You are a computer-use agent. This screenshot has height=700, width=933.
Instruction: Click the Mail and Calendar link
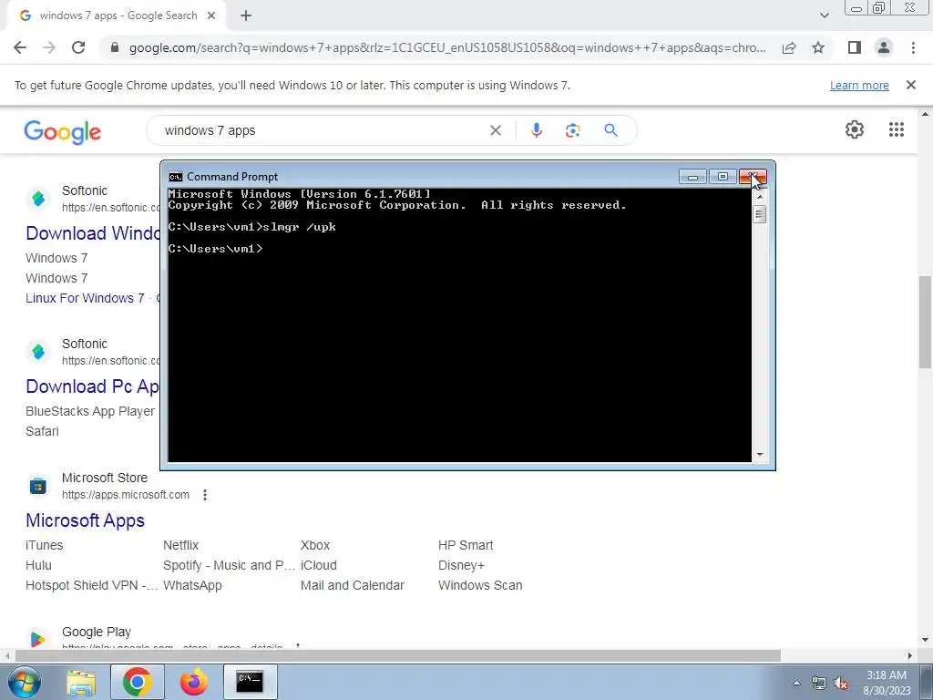click(353, 586)
